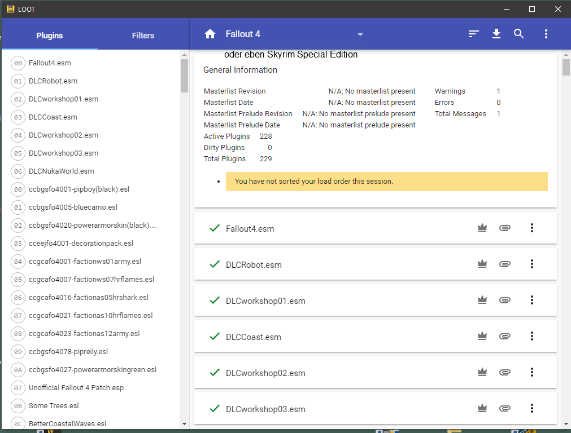Open three-dot menu for DLCworkshop01.esm card
This screenshot has width=571, height=433.
[x=531, y=301]
